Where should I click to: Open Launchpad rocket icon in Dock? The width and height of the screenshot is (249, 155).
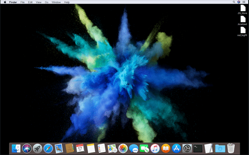(38, 149)
